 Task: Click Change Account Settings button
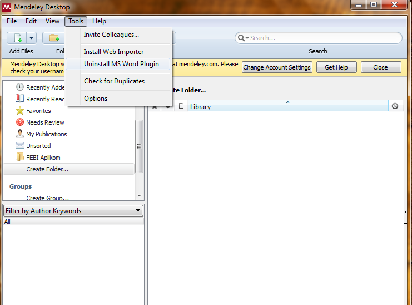(x=277, y=67)
